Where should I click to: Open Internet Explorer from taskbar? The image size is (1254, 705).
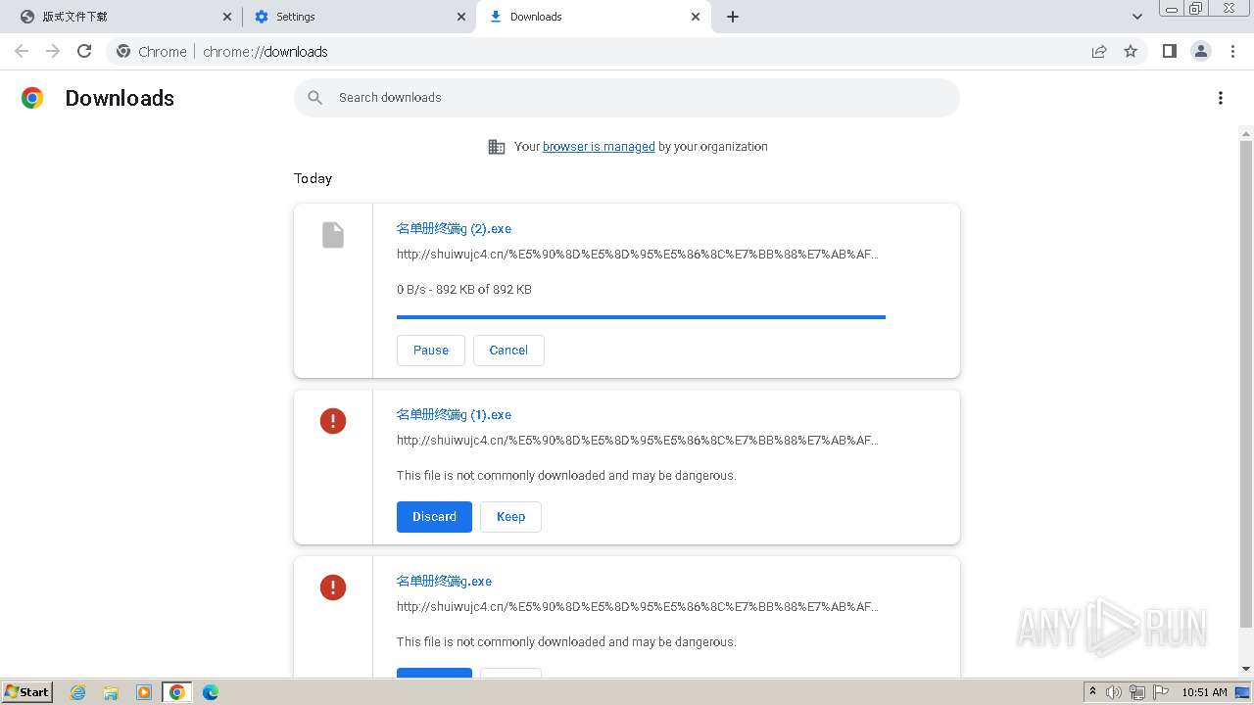pos(78,692)
